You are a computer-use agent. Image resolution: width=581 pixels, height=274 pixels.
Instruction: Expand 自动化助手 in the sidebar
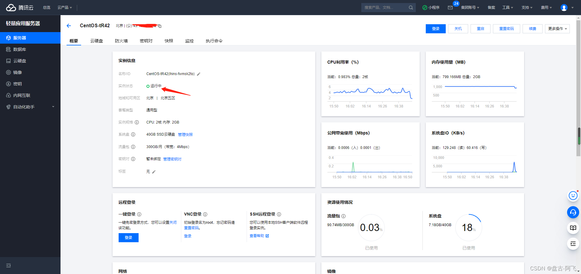(x=30, y=107)
